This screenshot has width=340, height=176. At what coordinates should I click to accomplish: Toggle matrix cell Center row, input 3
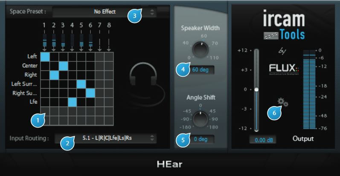[x=63, y=66]
